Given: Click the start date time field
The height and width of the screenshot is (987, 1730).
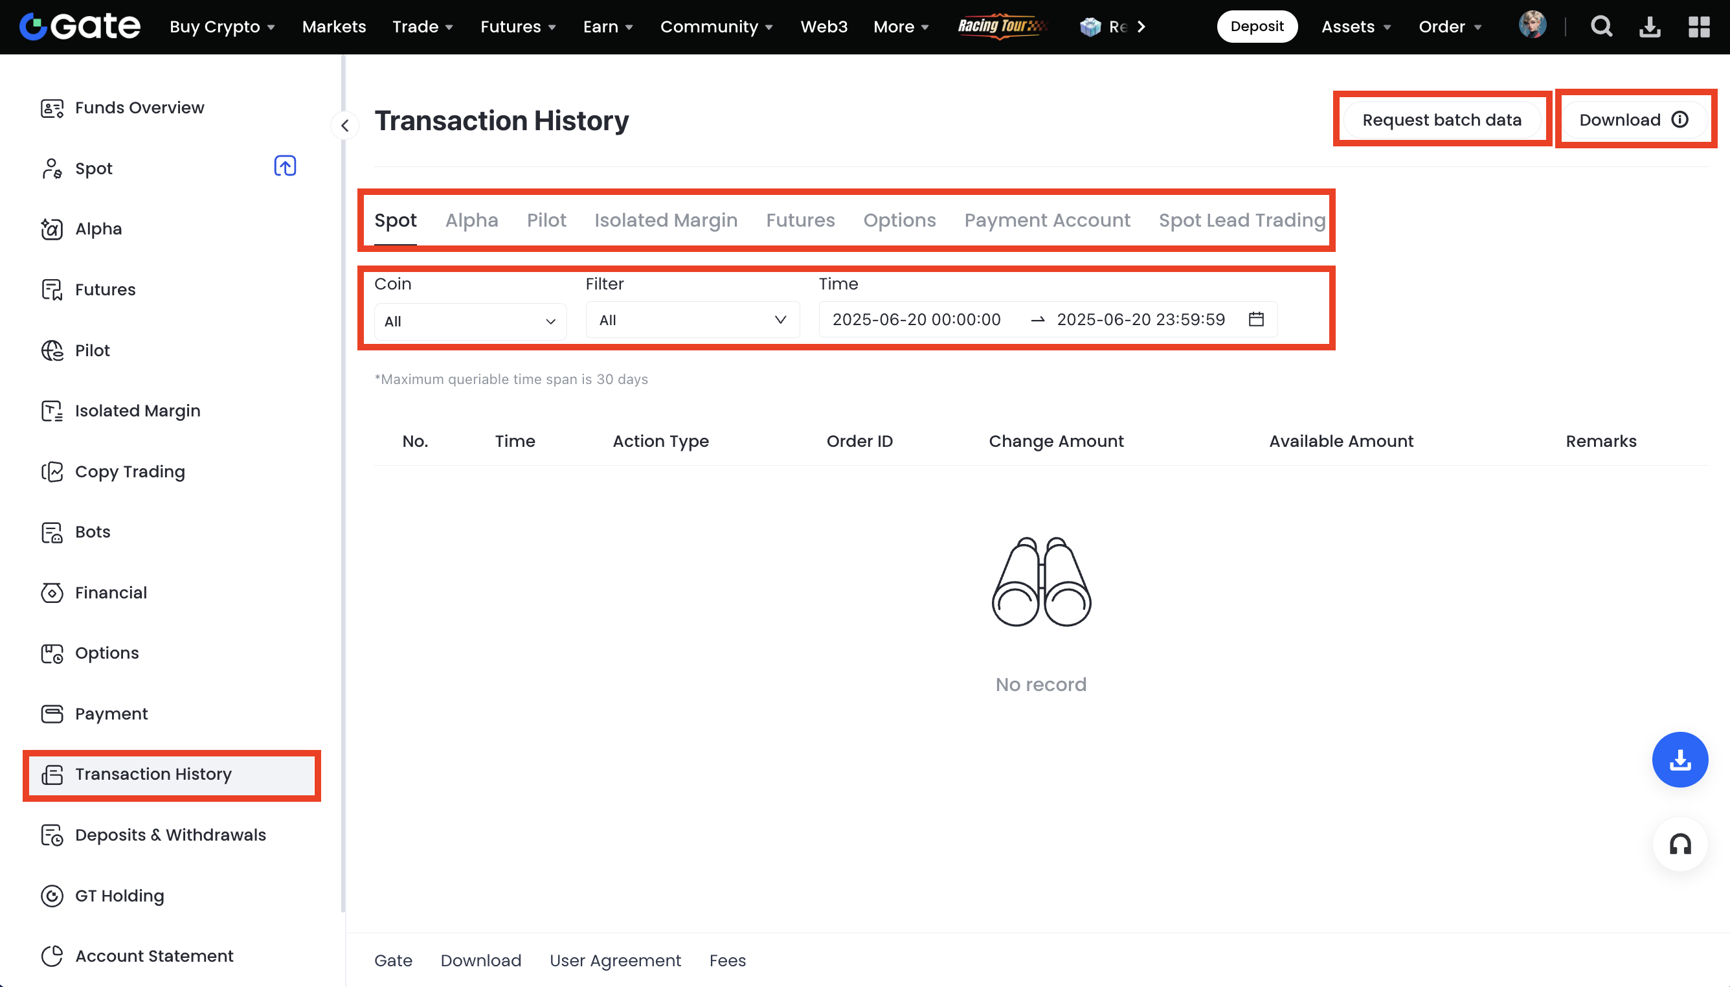Looking at the screenshot, I should 916,319.
